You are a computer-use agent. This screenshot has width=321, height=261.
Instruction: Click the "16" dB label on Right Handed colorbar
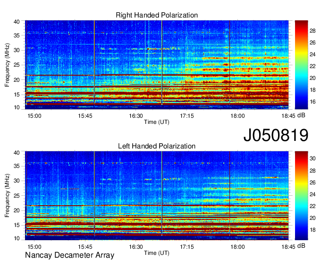(x=313, y=102)
